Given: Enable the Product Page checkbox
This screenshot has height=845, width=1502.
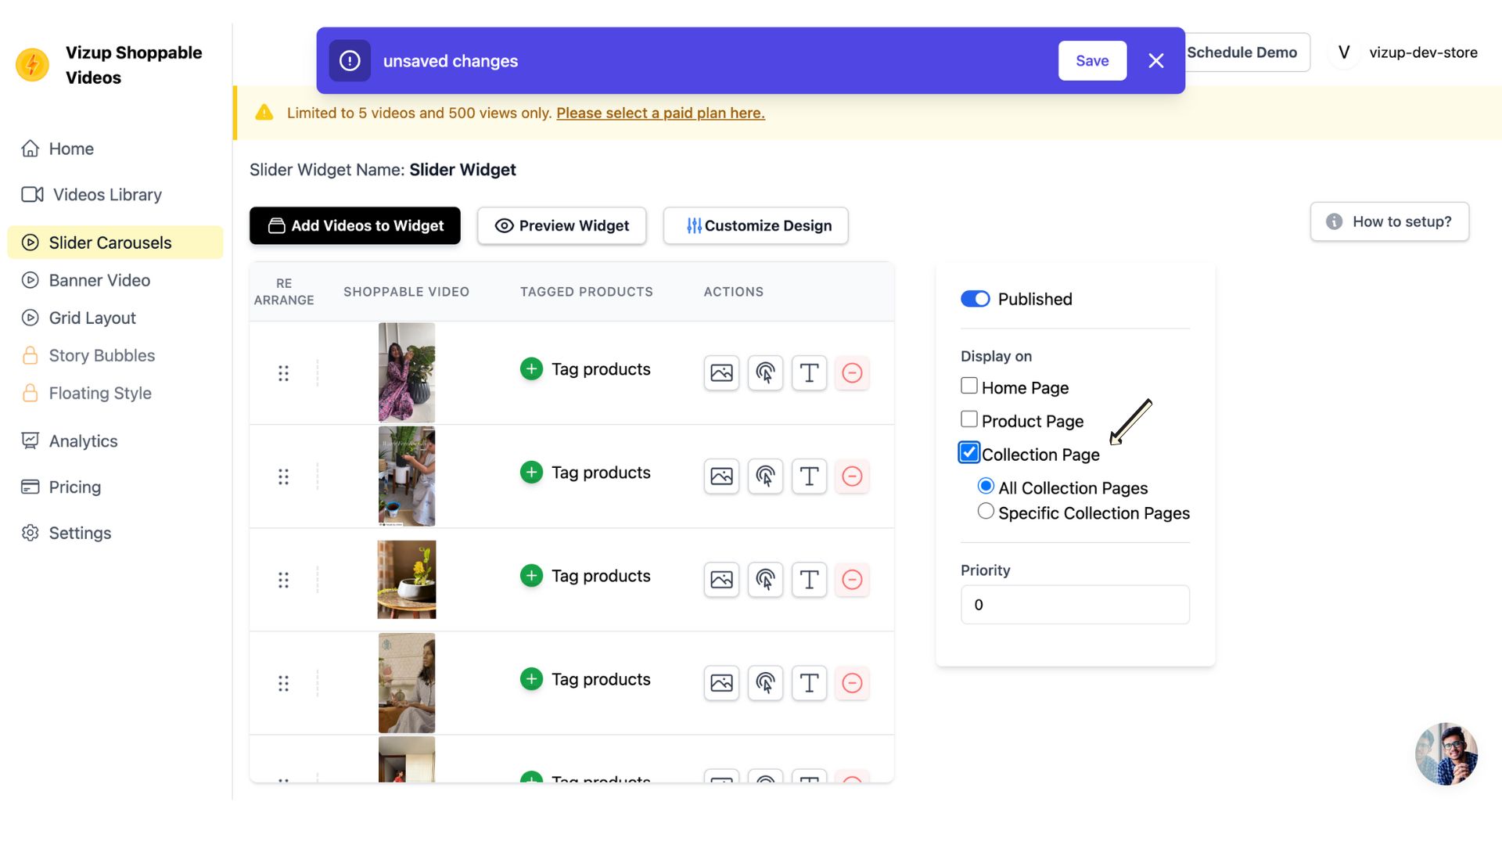Looking at the screenshot, I should tap(969, 419).
